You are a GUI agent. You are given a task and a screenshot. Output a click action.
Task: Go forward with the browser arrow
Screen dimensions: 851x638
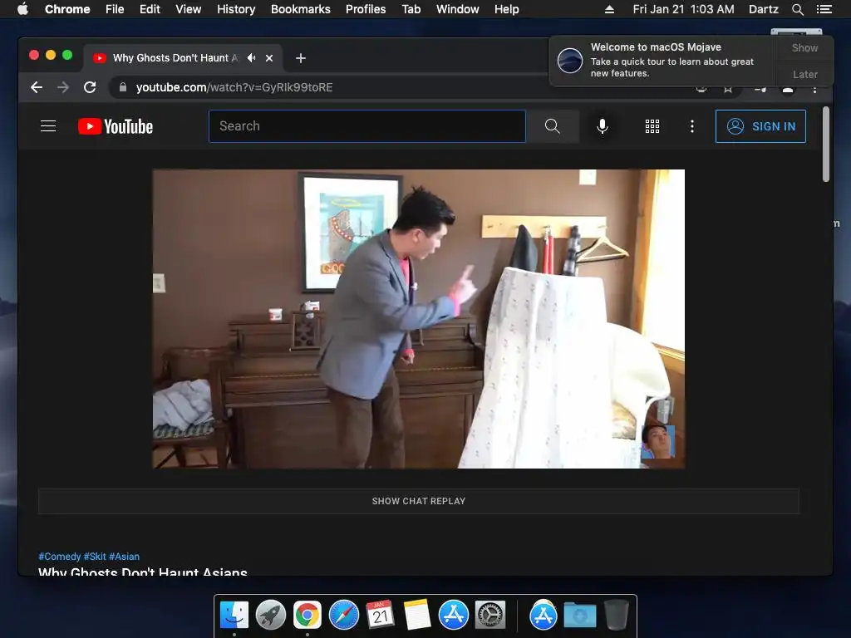pyautogui.click(x=63, y=87)
